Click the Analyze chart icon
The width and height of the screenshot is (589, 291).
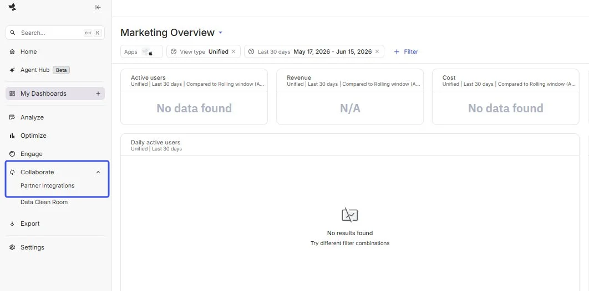[x=12, y=117]
